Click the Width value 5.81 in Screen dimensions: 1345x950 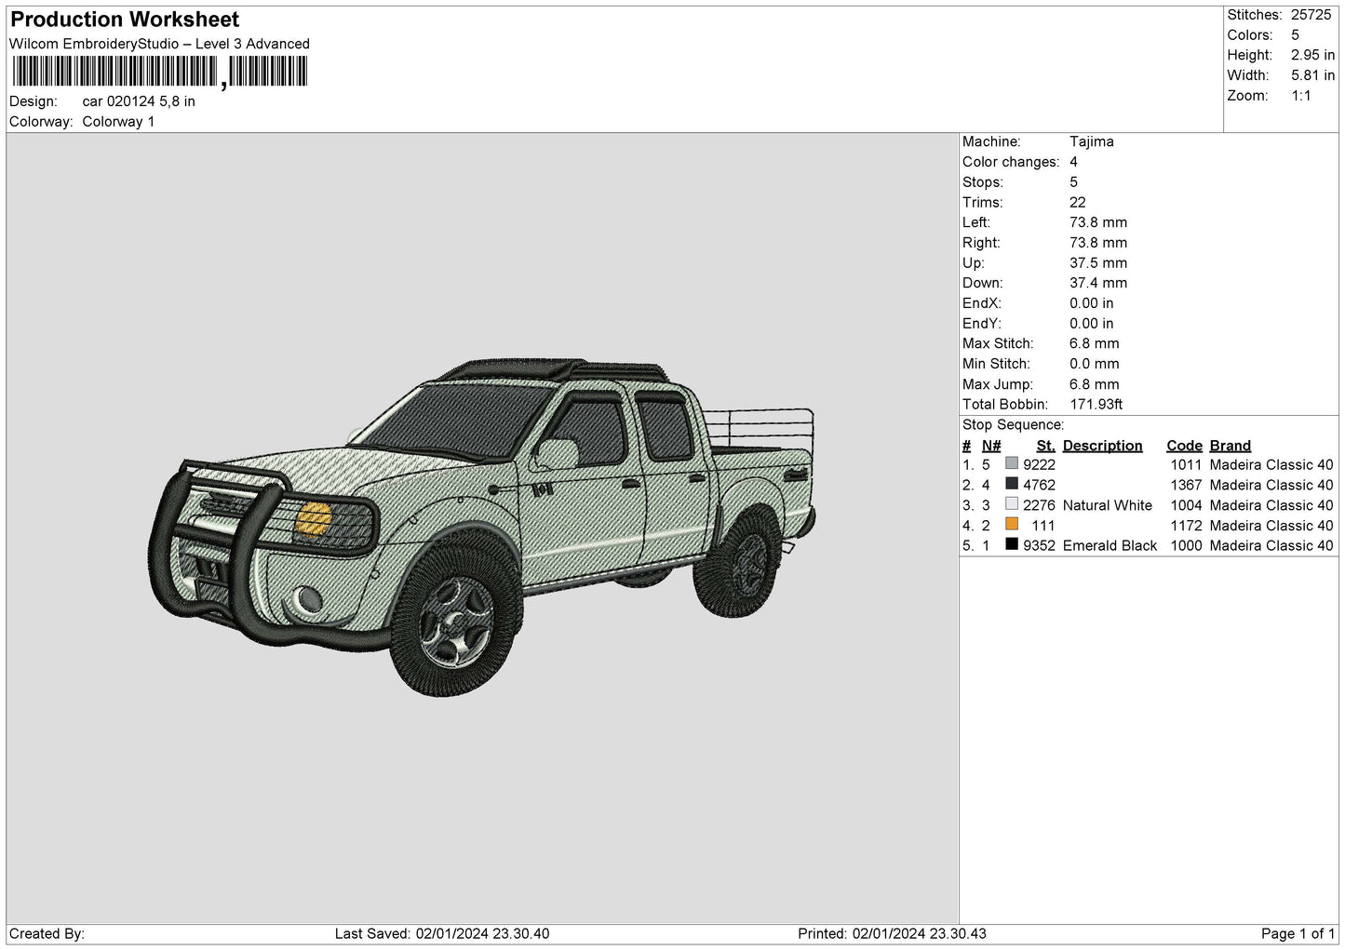coord(1312,75)
